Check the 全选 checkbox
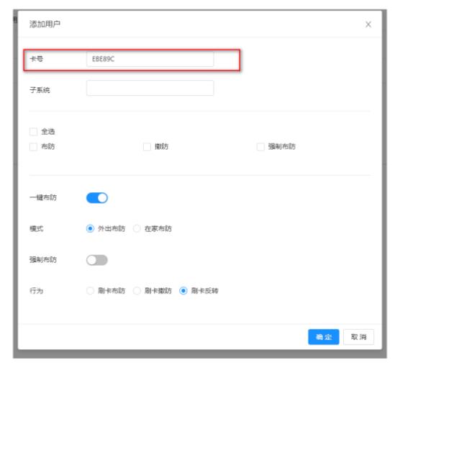The width and height of the screenshot is (464, 461). tap(34, 132)
